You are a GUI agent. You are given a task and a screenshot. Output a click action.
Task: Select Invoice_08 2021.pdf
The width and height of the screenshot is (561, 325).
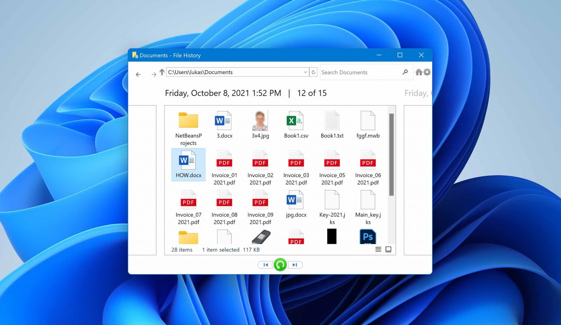pos(224,208)
